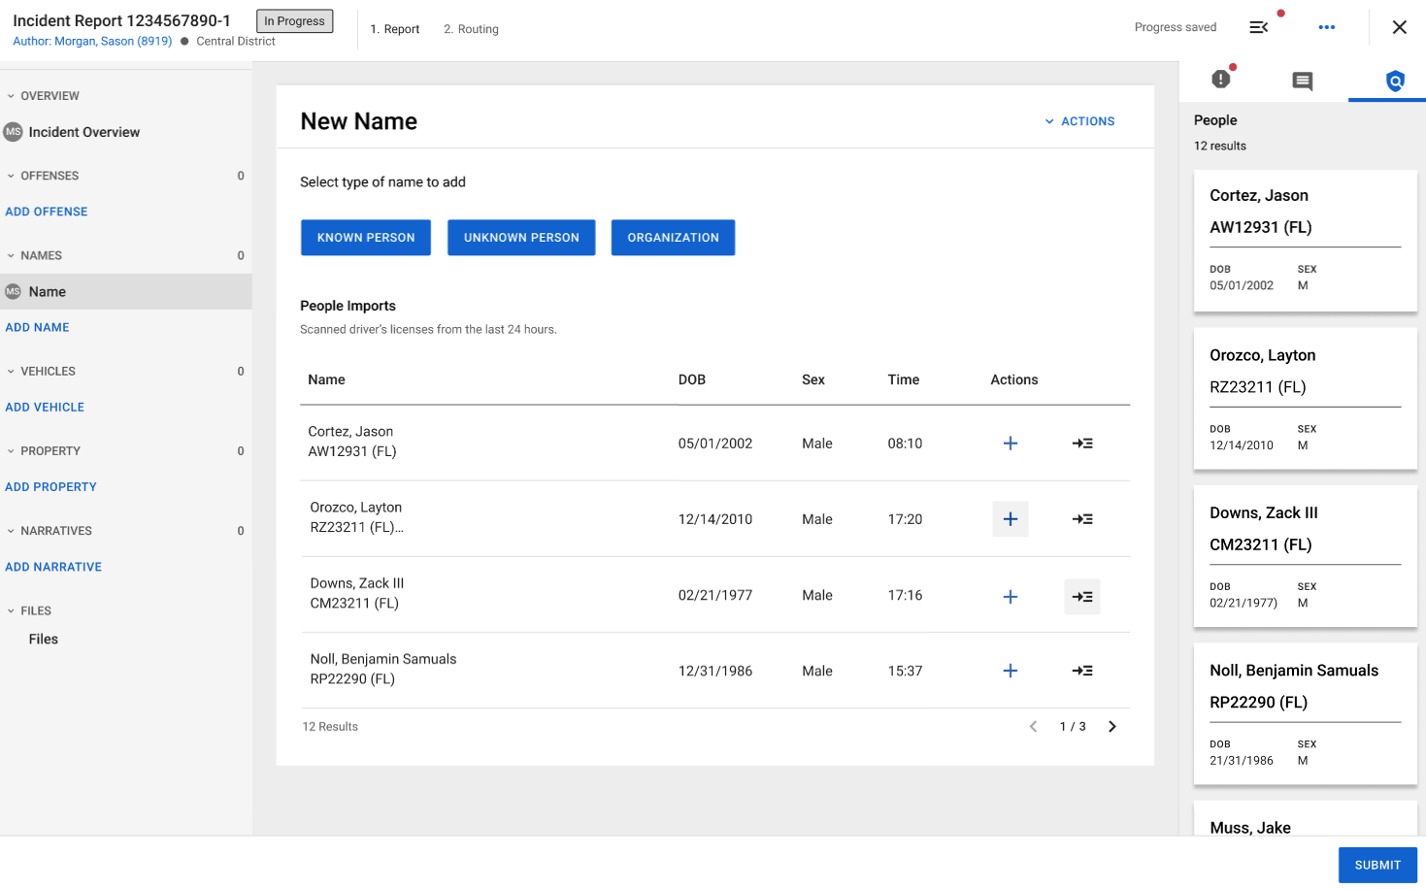Switch to the Routing step tab
1426x889 pixels.
[x=471, y=29]
